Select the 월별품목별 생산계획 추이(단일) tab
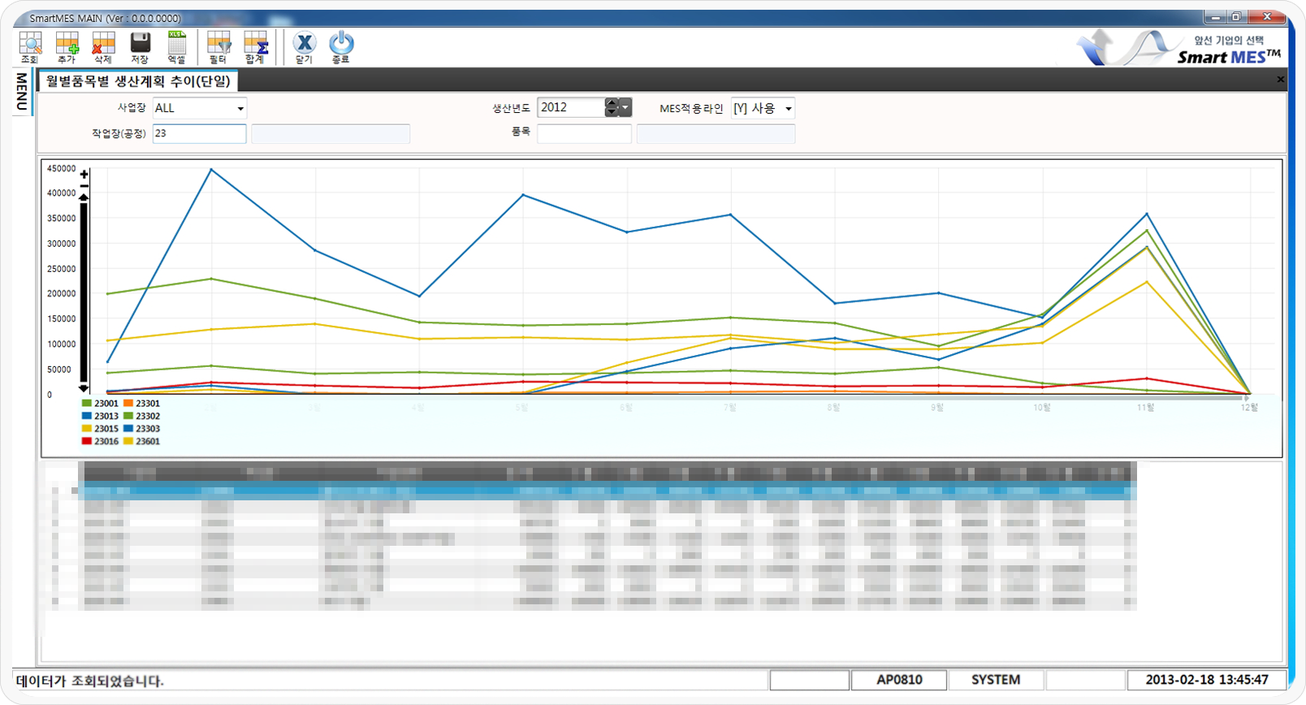This screenshot has width=1306, height=705. pos(138,80)
